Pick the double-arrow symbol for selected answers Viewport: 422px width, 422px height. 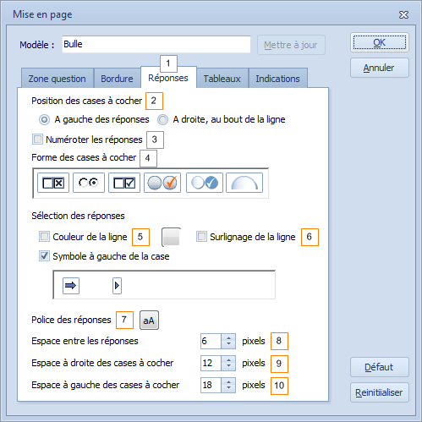tap(71, 286)
